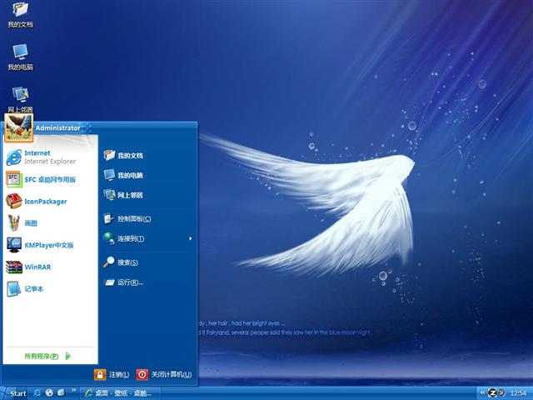
Task: Show hidden system tray icons
Action: 481,392
